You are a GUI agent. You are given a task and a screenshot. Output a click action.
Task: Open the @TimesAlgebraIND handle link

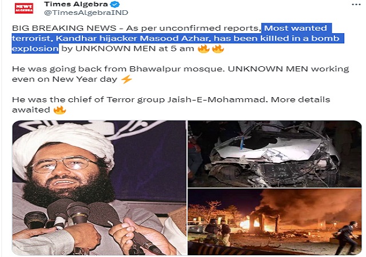point(86,13)
